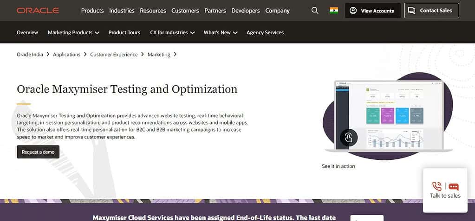
Task: Click the Request a demo button
Action: (x=38, y=152)
